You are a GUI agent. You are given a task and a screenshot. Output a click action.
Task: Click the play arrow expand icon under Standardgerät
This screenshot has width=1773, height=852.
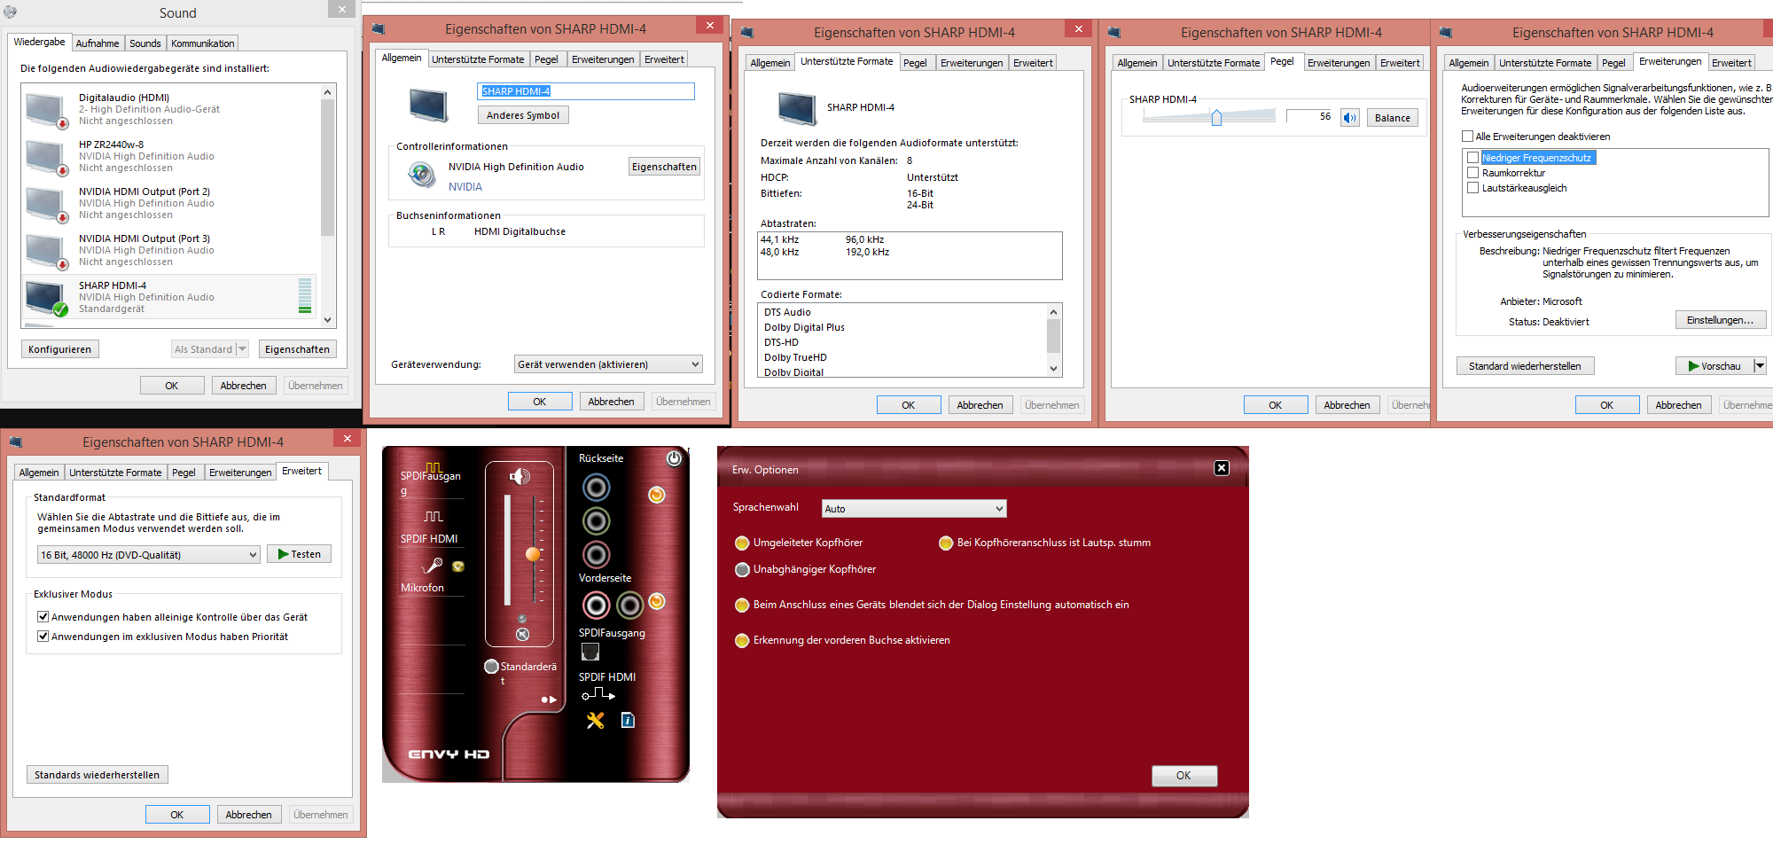pyautogui.click(x=549, y=700)
